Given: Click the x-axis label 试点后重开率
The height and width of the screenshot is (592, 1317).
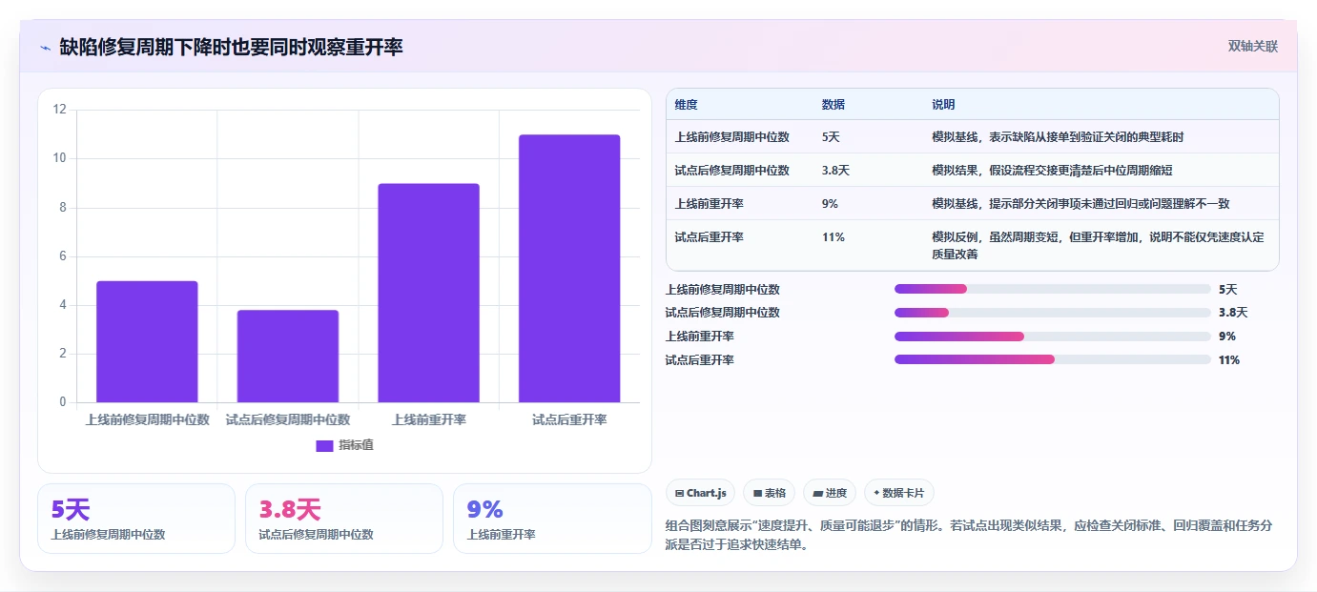Looking at the screenshot, I should click(x=569, y=419).
